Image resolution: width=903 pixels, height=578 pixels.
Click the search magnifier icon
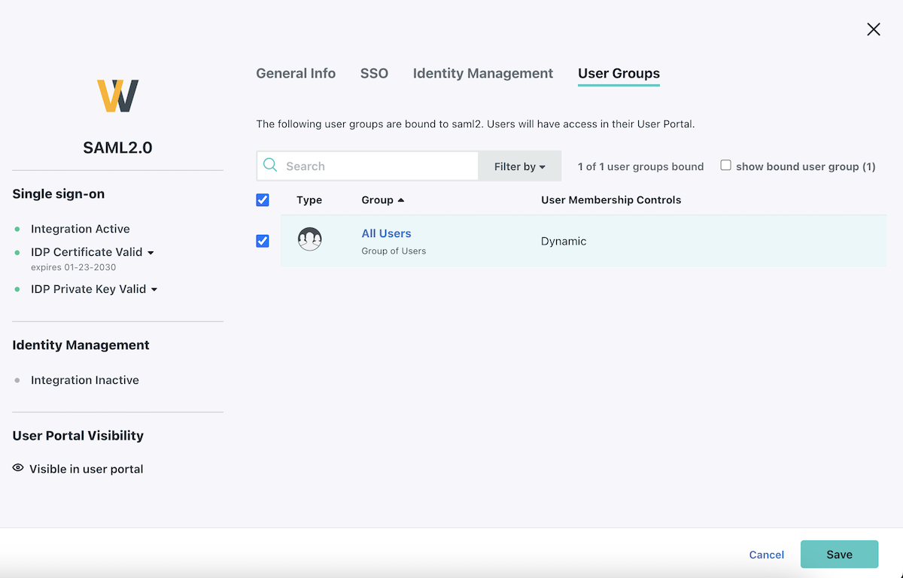tap(270, 166)
